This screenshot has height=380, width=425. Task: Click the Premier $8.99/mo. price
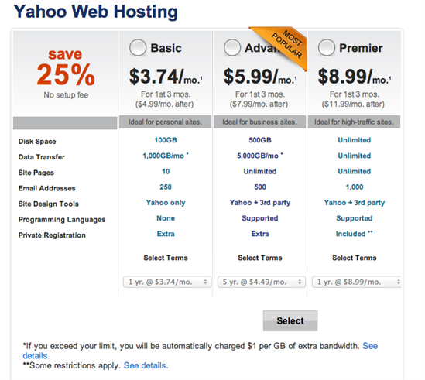354,77
